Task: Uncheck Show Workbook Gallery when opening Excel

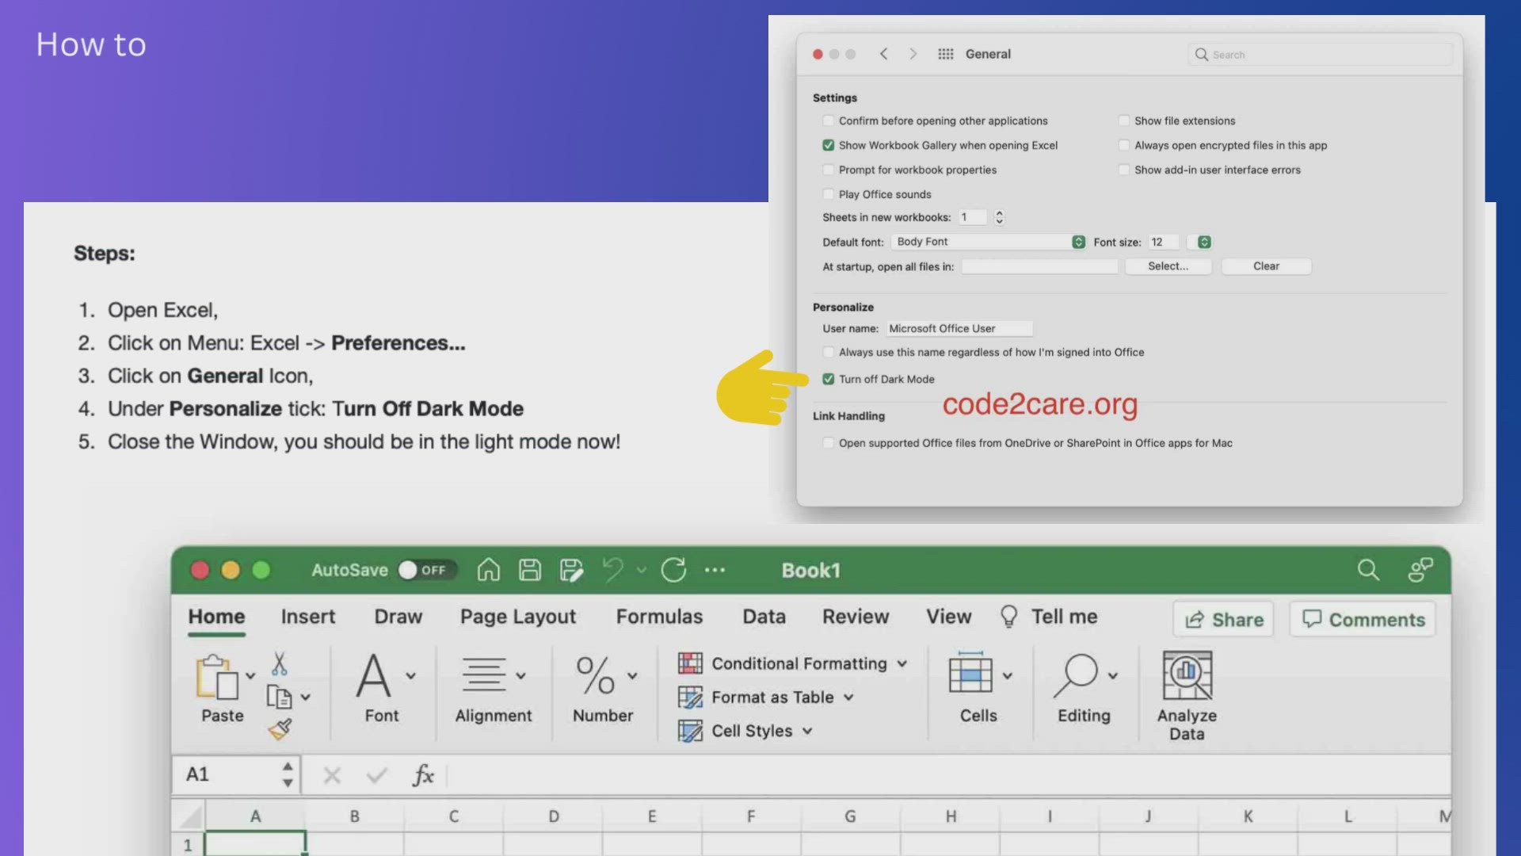Action: tap(829, 145)
